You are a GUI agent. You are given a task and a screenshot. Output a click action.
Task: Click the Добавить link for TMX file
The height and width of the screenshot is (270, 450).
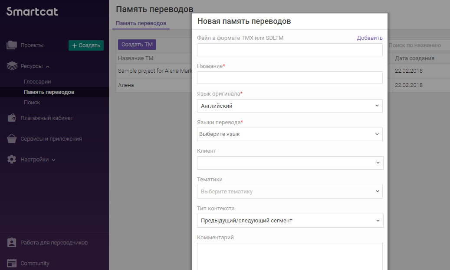pyautogui.click(x=370, y=38)
